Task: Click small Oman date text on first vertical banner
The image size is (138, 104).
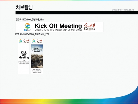Action: (24, 62)
